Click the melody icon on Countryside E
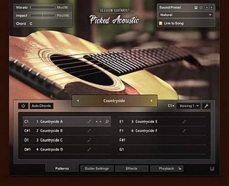 185,122
